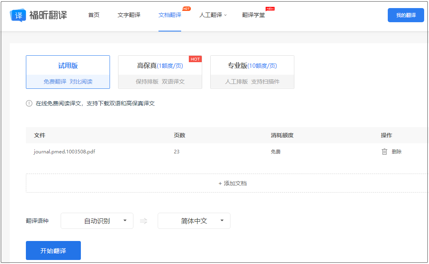Click the arrow icon between the language selectors
Screen dimensions: 429x264
(x=144, y=220)
